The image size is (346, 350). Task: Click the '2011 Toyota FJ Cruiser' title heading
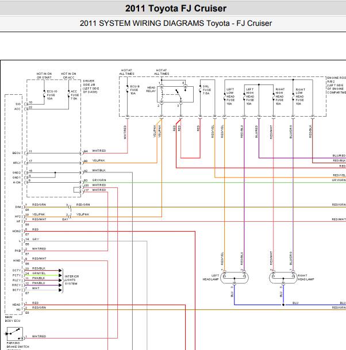[176, 9]
